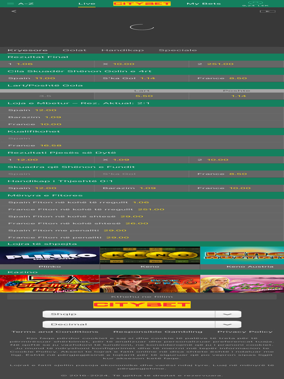
Task: Pick S'ka Gol at 1.14
Action: click(142, 78)
